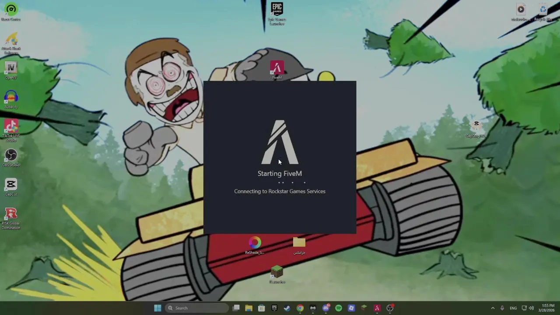Open network settings from the tray

[524, 308]
